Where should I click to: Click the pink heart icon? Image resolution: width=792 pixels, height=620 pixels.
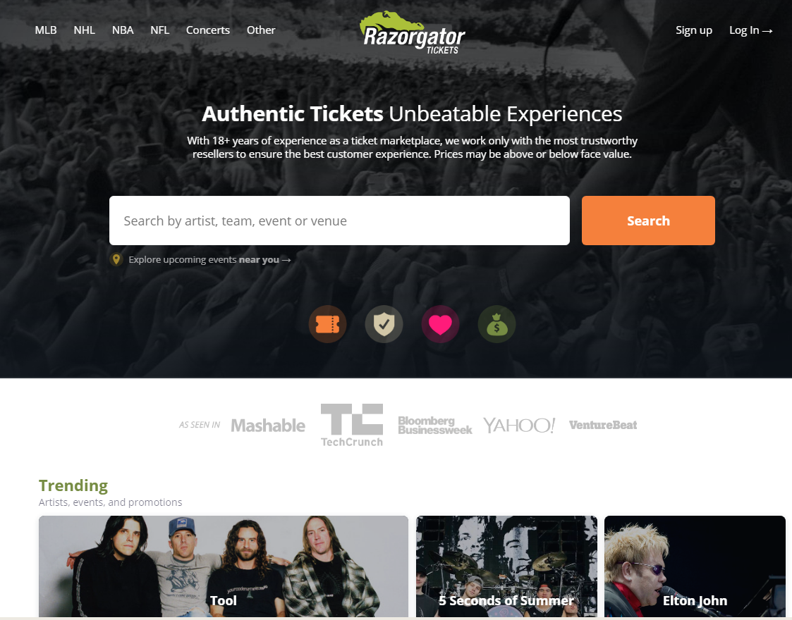pyautogui.click(x=441, y=324)
